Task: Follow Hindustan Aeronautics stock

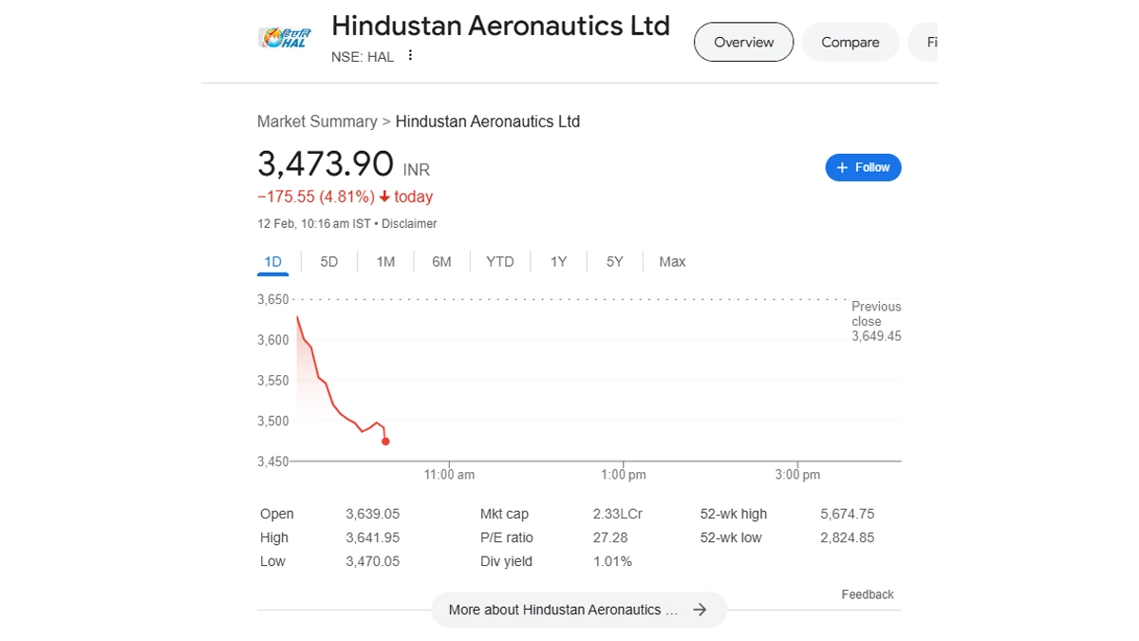Action: (x=863, y=168)
